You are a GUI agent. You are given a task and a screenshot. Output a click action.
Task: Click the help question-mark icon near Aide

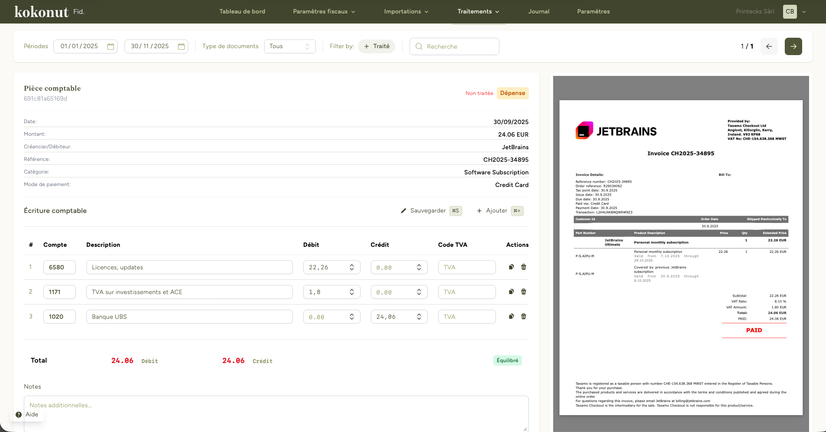18,414
